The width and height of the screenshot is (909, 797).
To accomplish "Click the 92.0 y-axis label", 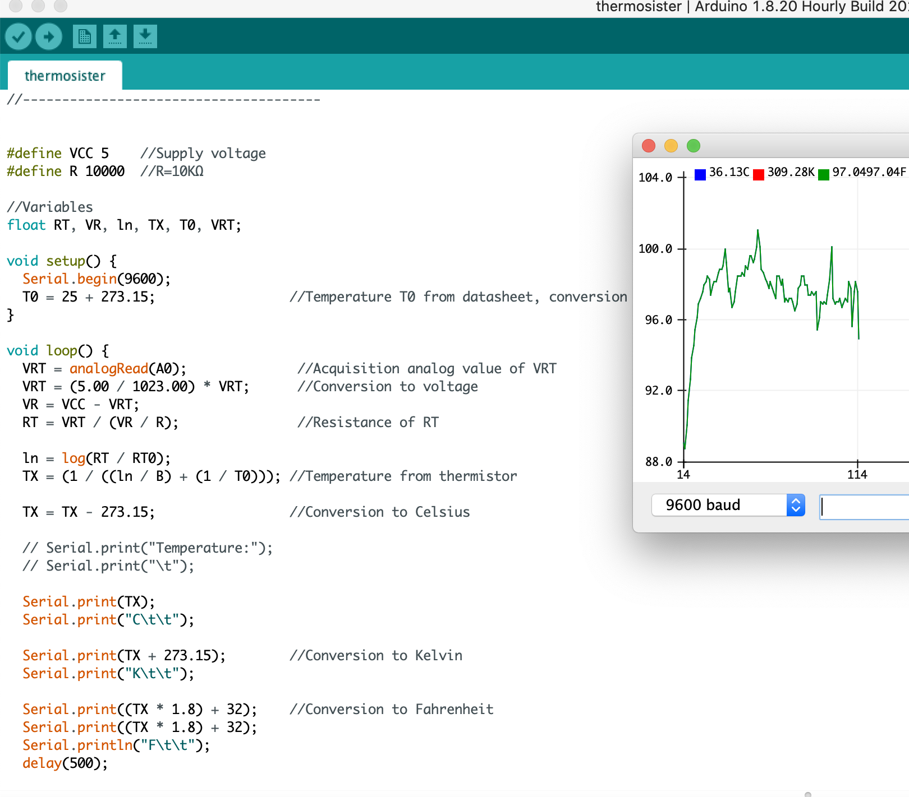I will point(659,391).
